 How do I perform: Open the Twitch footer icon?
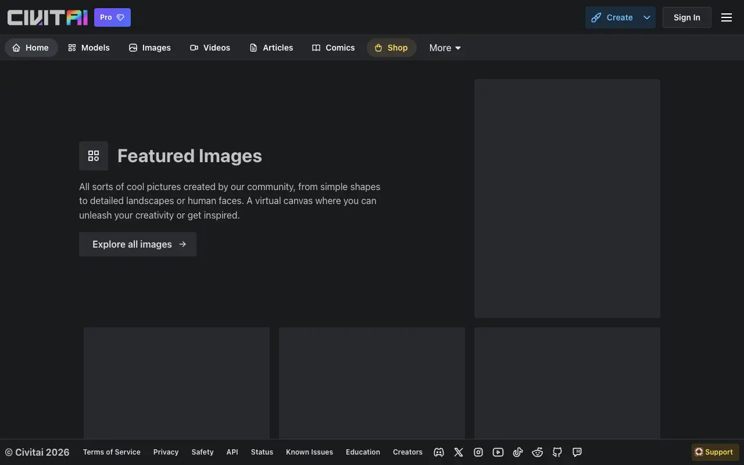(577, 452)
